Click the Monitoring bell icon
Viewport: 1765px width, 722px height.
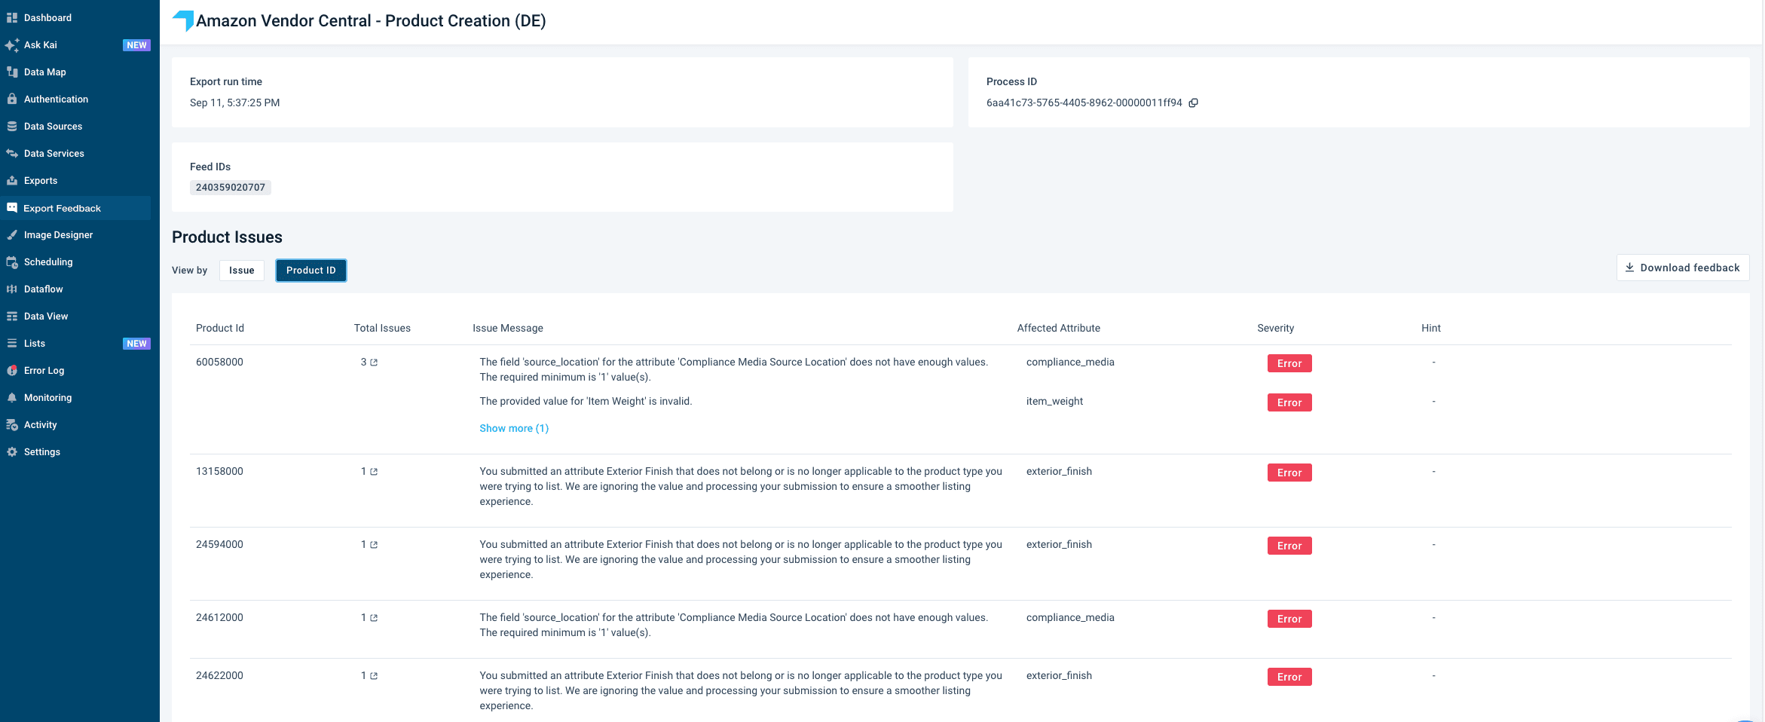12,397
